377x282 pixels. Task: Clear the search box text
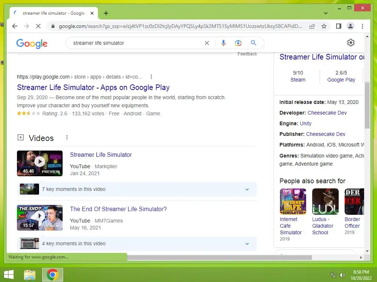[x=207, y=43]
